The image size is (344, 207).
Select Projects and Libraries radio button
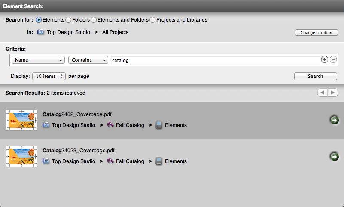point(152,20)
